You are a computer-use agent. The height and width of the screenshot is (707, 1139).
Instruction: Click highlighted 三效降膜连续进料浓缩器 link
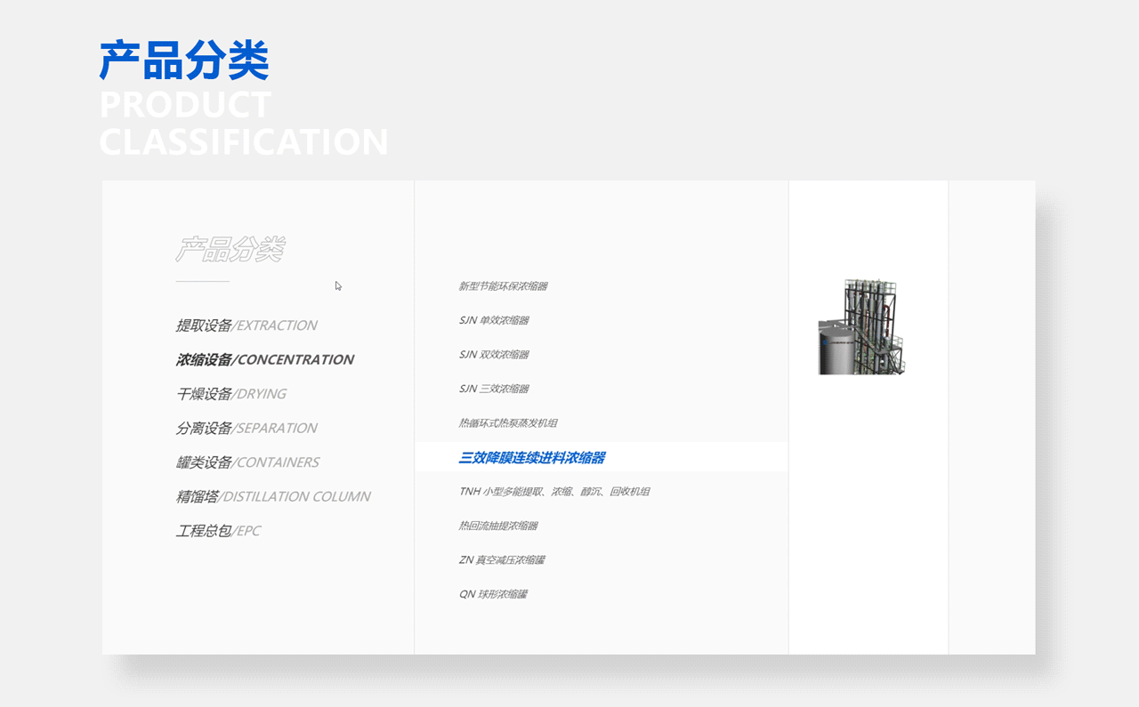(532, 458)
